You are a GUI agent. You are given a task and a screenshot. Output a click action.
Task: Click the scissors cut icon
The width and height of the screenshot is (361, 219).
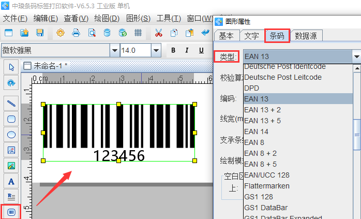(x=158, y=33)
